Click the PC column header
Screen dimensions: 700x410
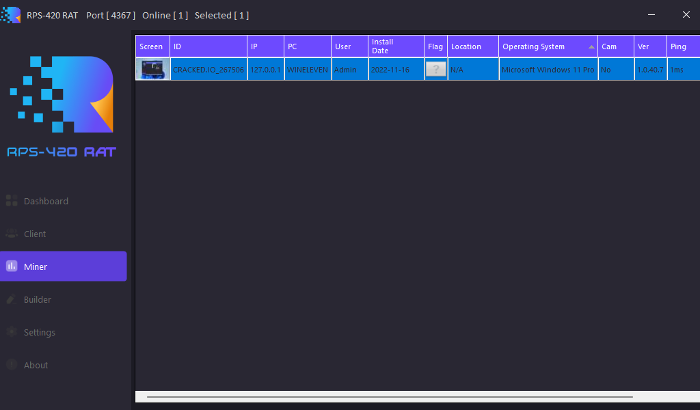click(x=308, y=46)
